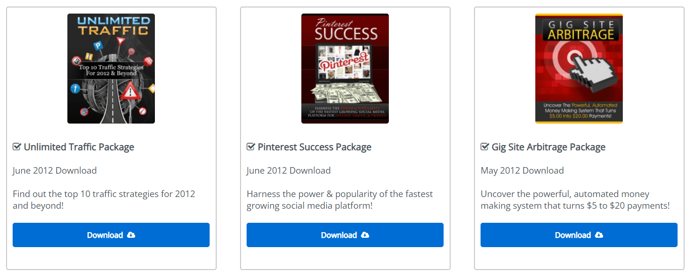The width and height of the screenshot is (693, 278).
Task: Click the cloud icon on Unlimited Traffic's Download button
Action: [131, 235]
